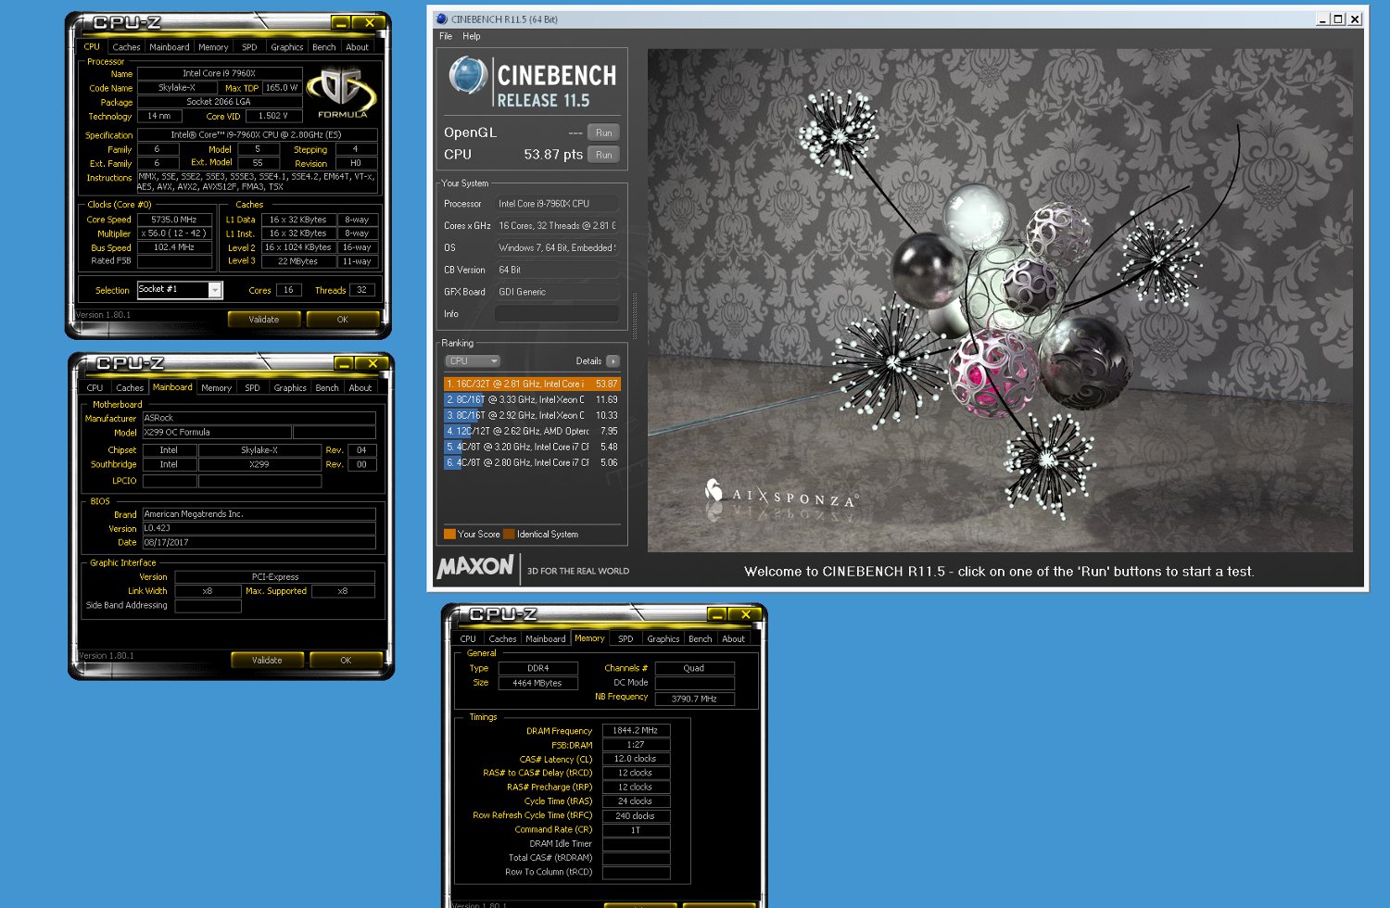The height and width of the screenshot is (908, 1390).
Task: Open Bench tab in Mainboard CPU-Z window
Action: tap(327, 388)
